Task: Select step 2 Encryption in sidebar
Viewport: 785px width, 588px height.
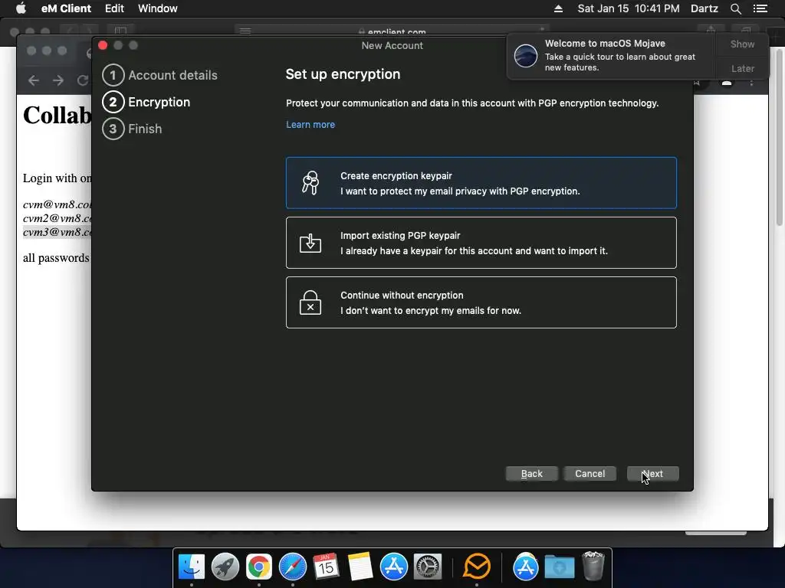Action: (146, 102)
